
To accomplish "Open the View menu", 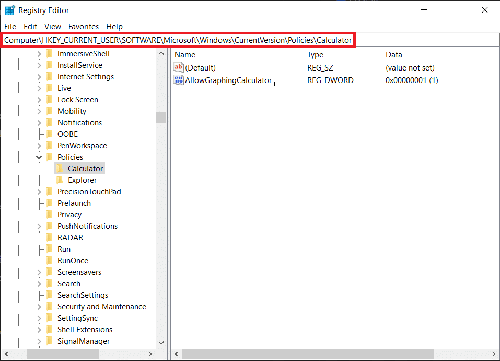I will [x=53, y=26].
